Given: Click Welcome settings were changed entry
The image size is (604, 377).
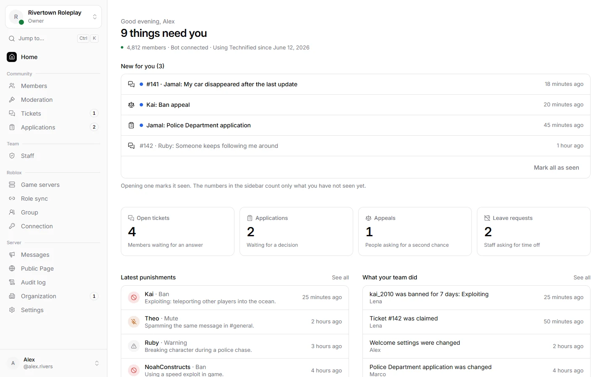Looking at the screenshot, I should coord(476,346).
